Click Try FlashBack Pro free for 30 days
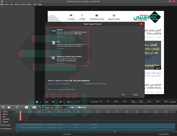This screenshot has width=177, height=136. pos(95,84)
